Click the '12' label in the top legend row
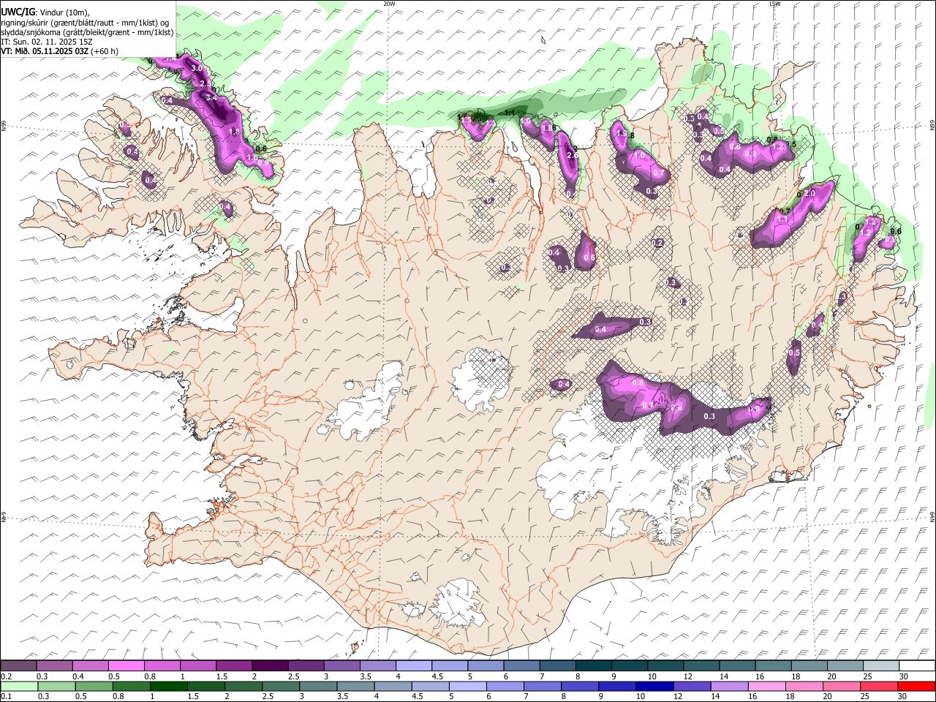Image resolution: width=936 pixels, height=702 pixels. (x=687, y=676)
